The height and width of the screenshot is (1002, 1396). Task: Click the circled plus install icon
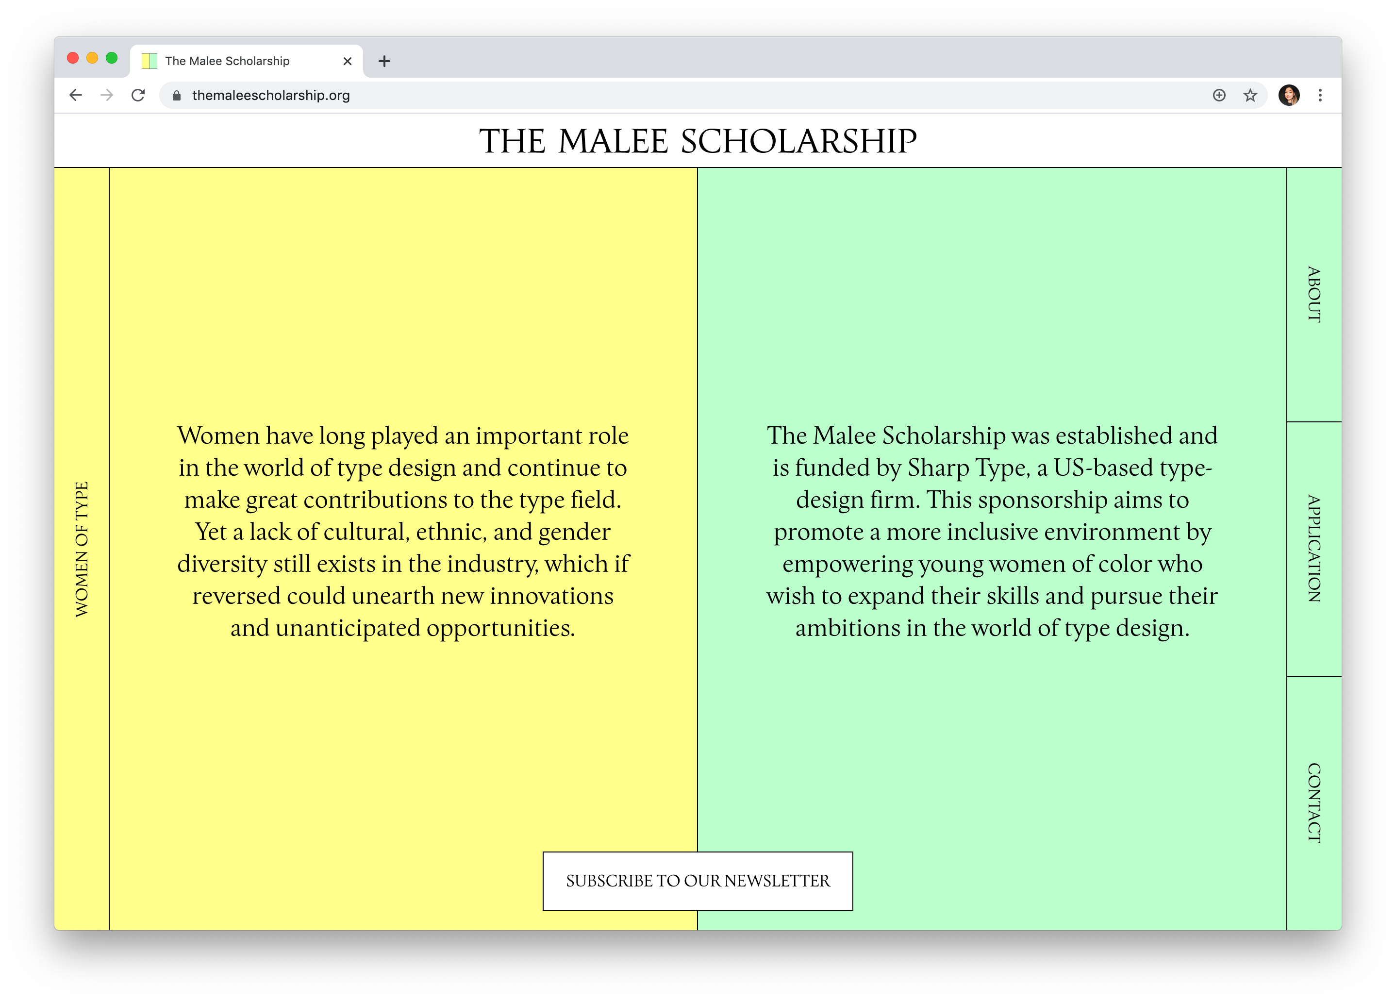(x=1219, y=96)
